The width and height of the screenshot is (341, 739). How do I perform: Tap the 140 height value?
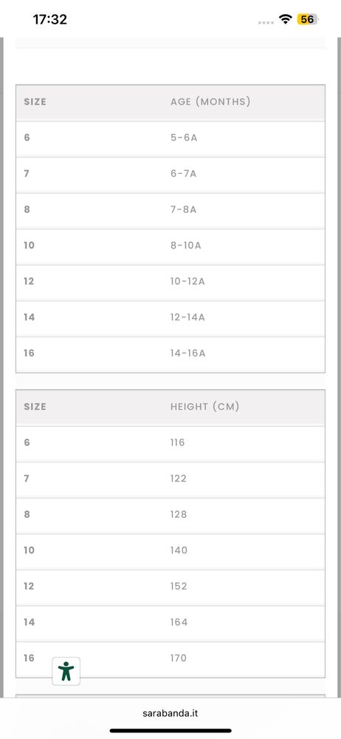click(179, 550)
